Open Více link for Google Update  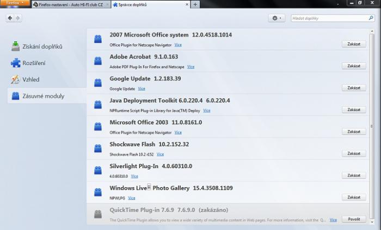(142, 88)
